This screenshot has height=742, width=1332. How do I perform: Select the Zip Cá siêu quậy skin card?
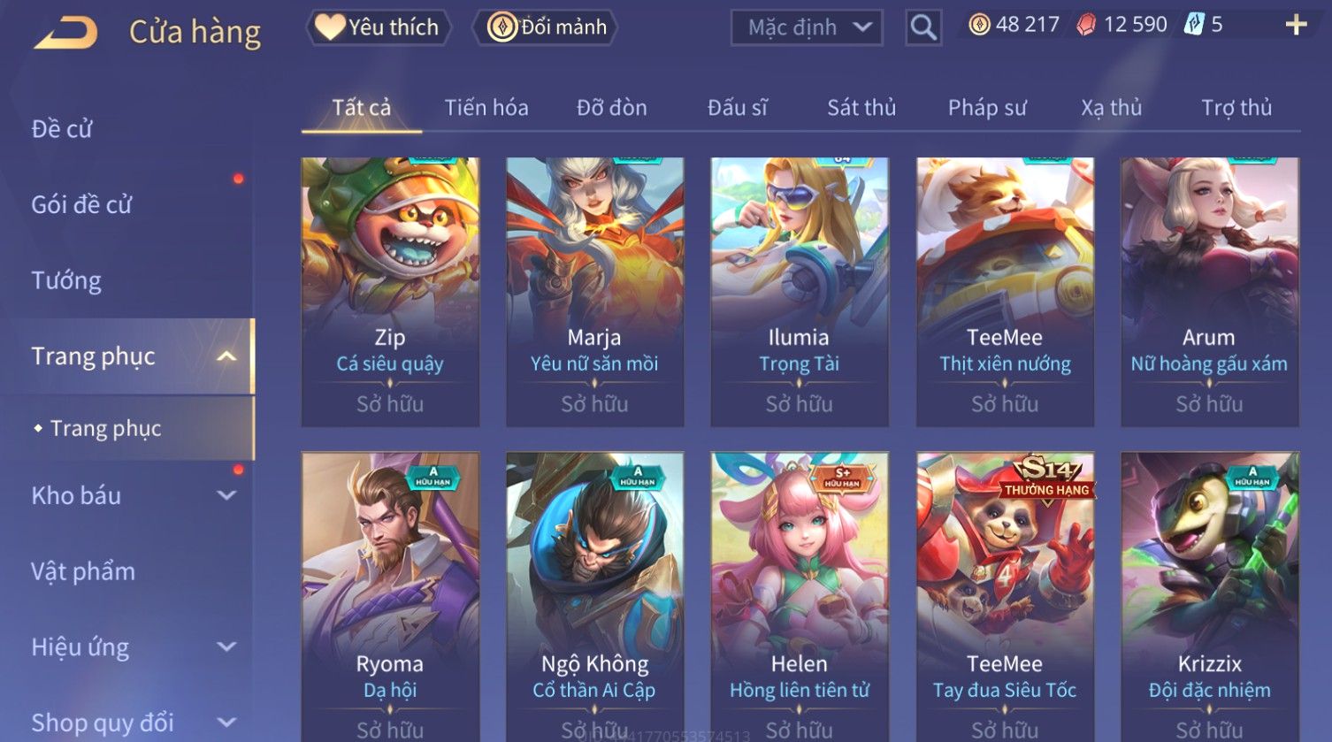(x=390, y=292)
